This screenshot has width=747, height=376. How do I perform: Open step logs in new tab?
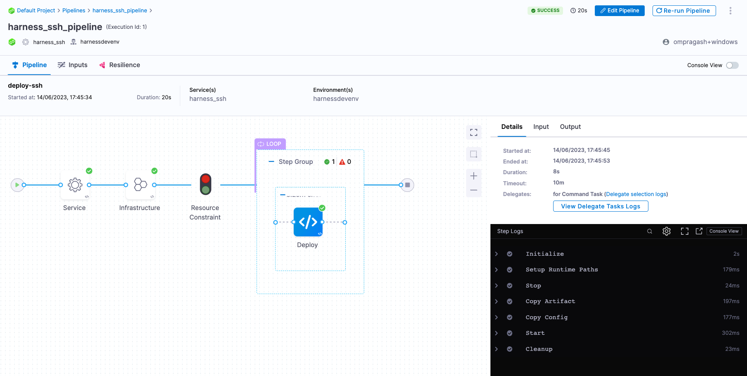point(699,231)
